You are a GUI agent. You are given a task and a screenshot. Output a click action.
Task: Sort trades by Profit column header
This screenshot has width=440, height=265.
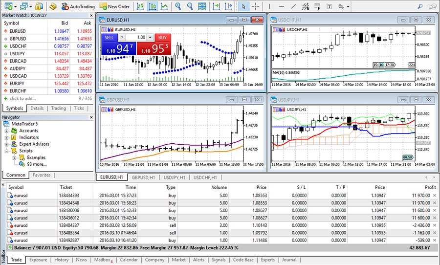[x=430, y=187]
